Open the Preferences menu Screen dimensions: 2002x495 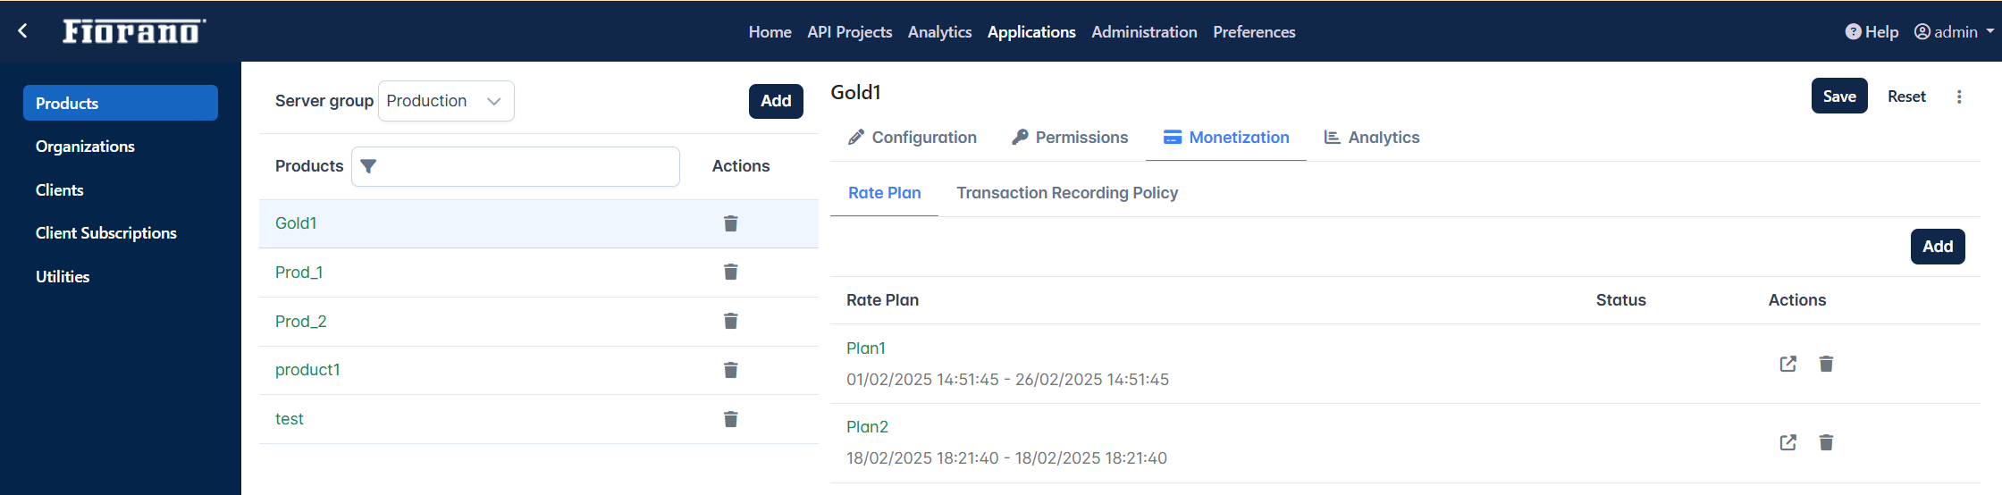click(1254, 31)
